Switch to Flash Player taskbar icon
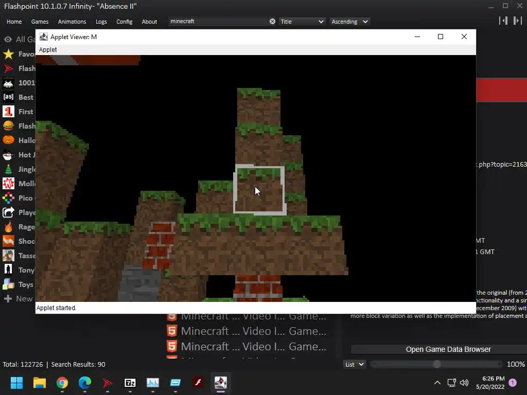 pos(198,383)
